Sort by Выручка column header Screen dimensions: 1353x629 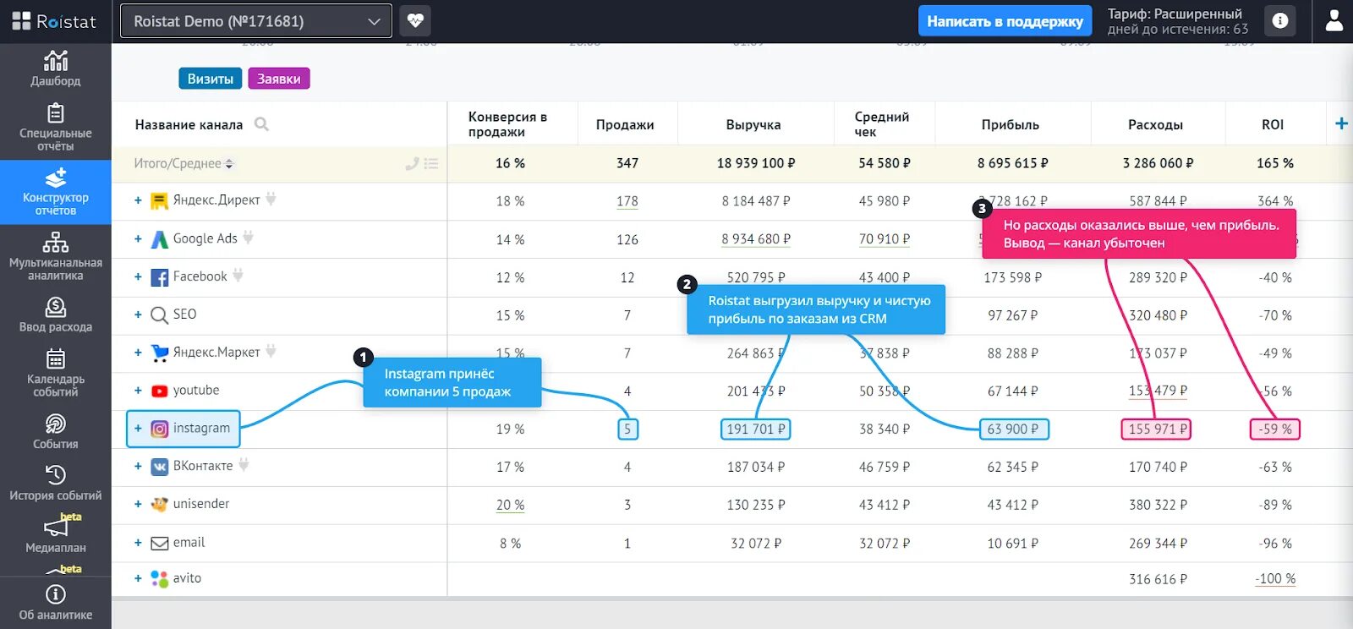753,124
